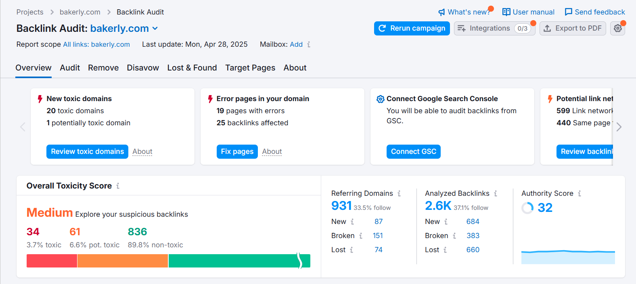Switch to the Audit tab
636x284 pixels.
[70, 68]
